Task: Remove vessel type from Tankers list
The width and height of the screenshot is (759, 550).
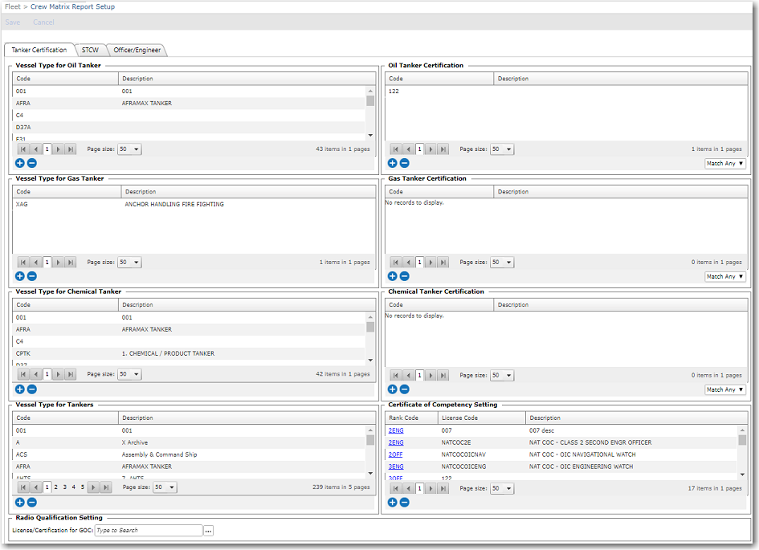Action: click(x=31, y=503)
